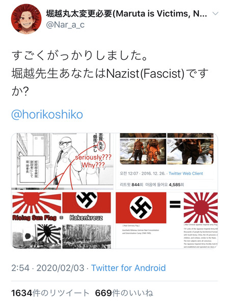The height and width of the screenshot is (301, 229).
Task: Expand the tweet options chevron menu
Action: [x=215, y=13]
